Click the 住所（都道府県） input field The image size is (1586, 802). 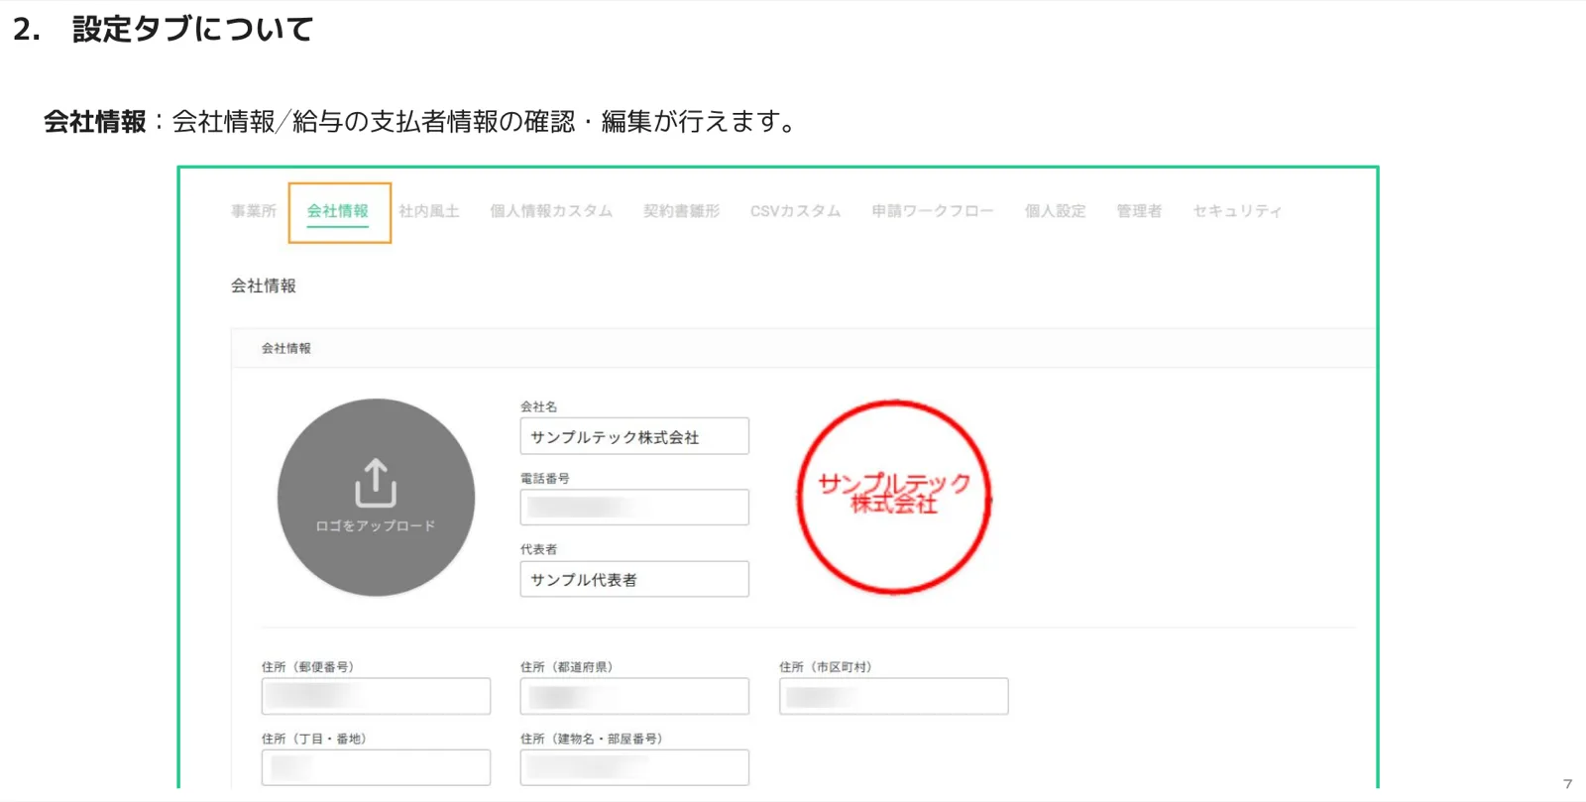(634, 696)
